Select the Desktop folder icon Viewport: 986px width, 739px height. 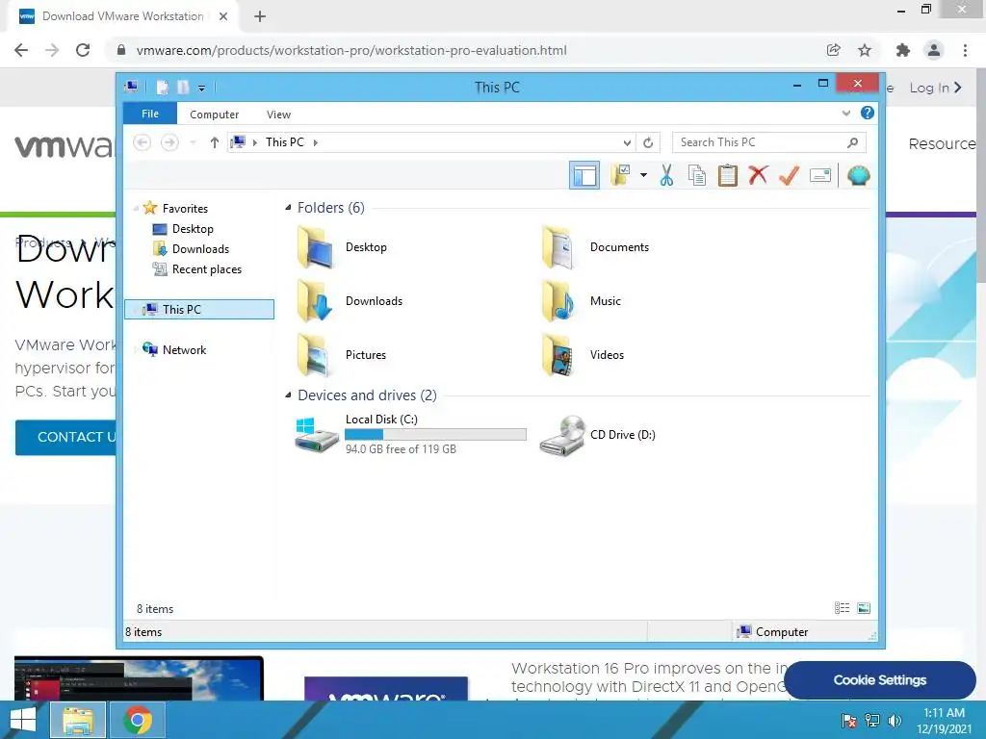[316, 247]
